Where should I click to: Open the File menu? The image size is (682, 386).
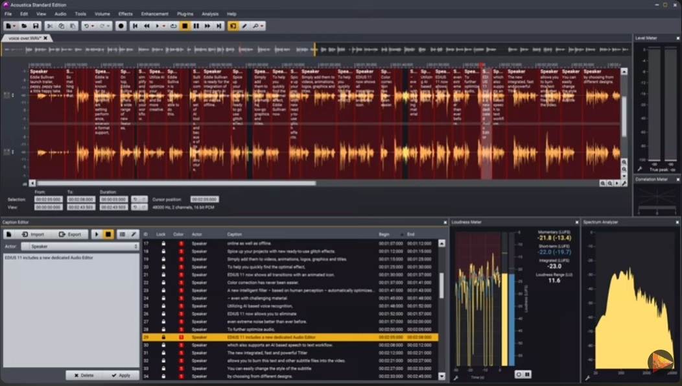coord(8,14)
